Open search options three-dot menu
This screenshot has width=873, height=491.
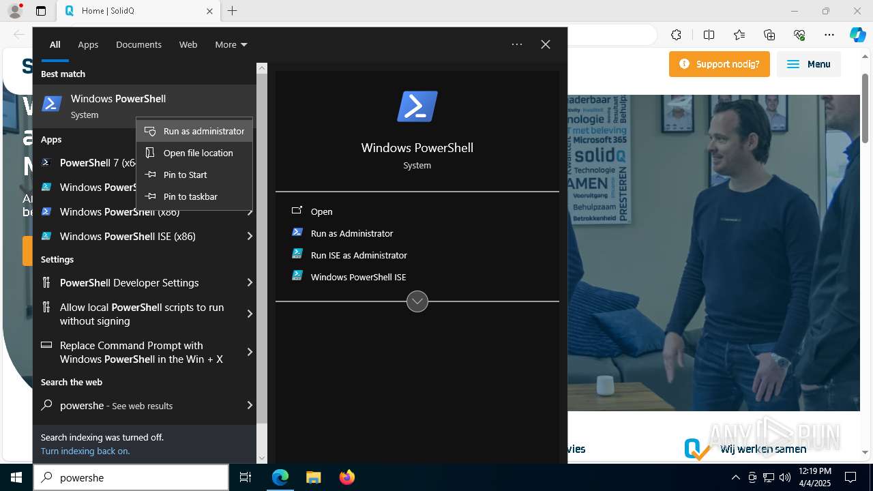pos(517,44)
